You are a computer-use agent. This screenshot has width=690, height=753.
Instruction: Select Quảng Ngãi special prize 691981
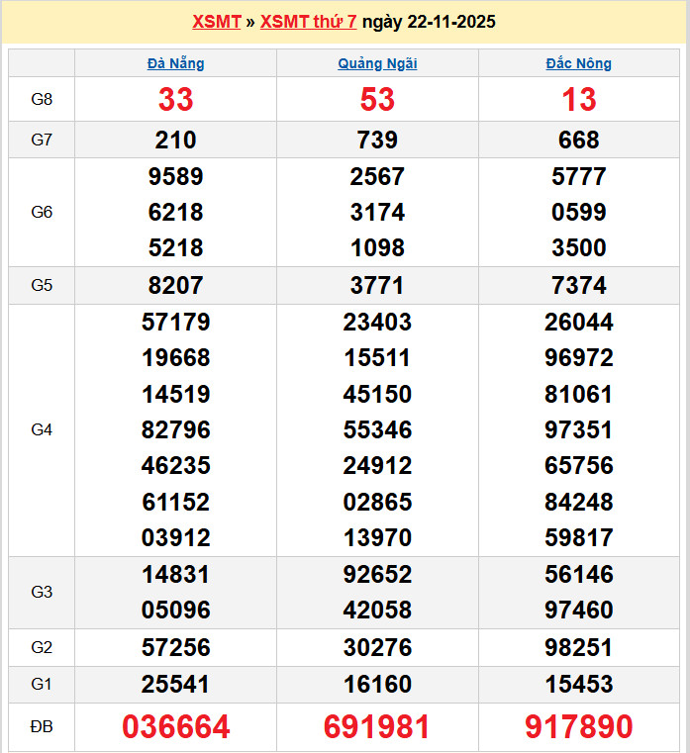tap(377, 727)
